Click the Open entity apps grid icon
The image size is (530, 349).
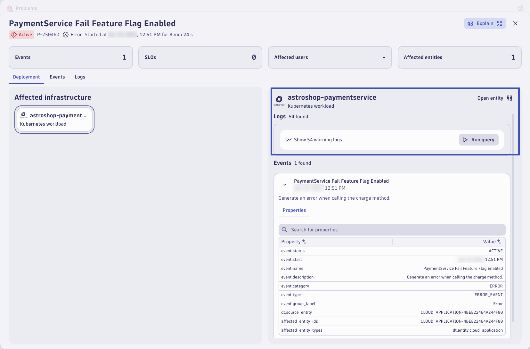tap(510, 98)
